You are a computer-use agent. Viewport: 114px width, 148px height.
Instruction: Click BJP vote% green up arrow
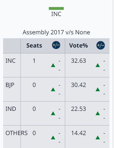coord(98,89)
